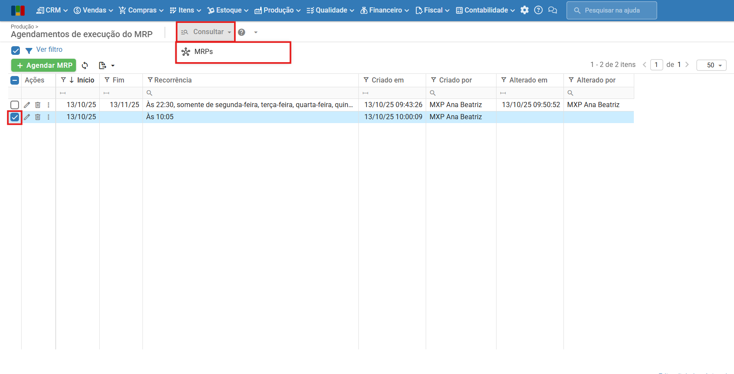Click the page number input box

(x=656, y=65)
